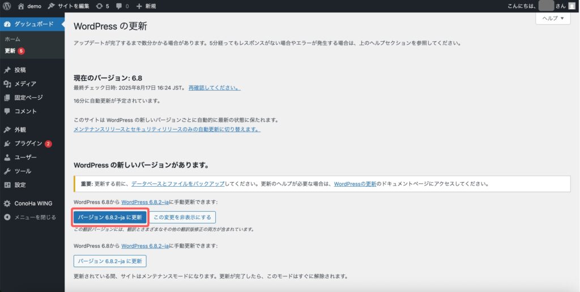The height and width of the screenshot is (292, 580).
Task: Click the plug icon beside プラグイン
Action: coord(7,144)
